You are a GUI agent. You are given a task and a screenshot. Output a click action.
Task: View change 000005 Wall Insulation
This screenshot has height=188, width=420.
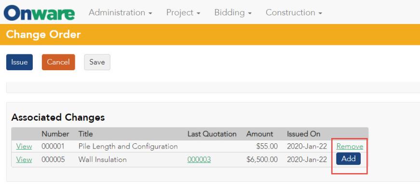pyautogui.click(x=24, y=160)
